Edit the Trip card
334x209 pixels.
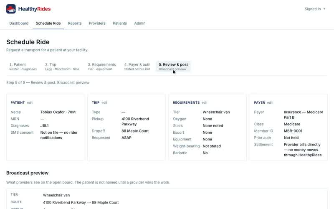[104, 102]
